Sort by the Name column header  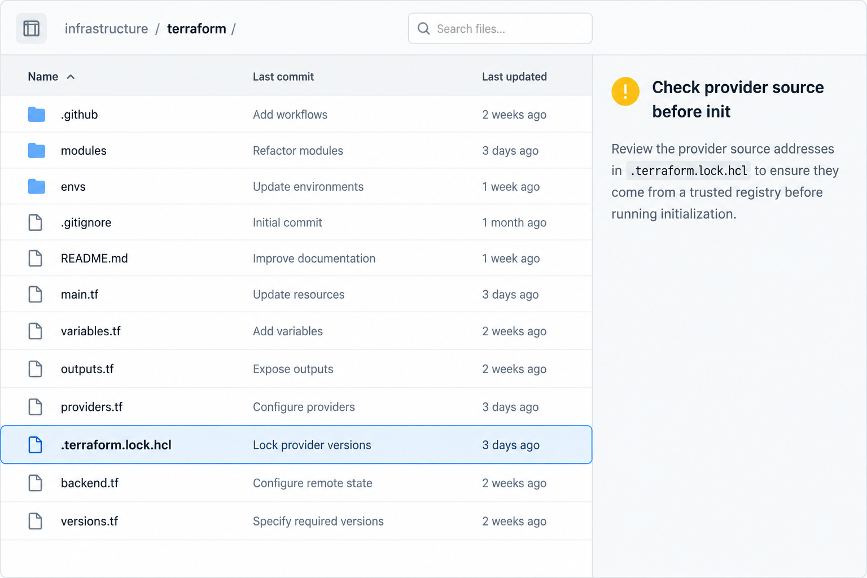click(43, 77)
